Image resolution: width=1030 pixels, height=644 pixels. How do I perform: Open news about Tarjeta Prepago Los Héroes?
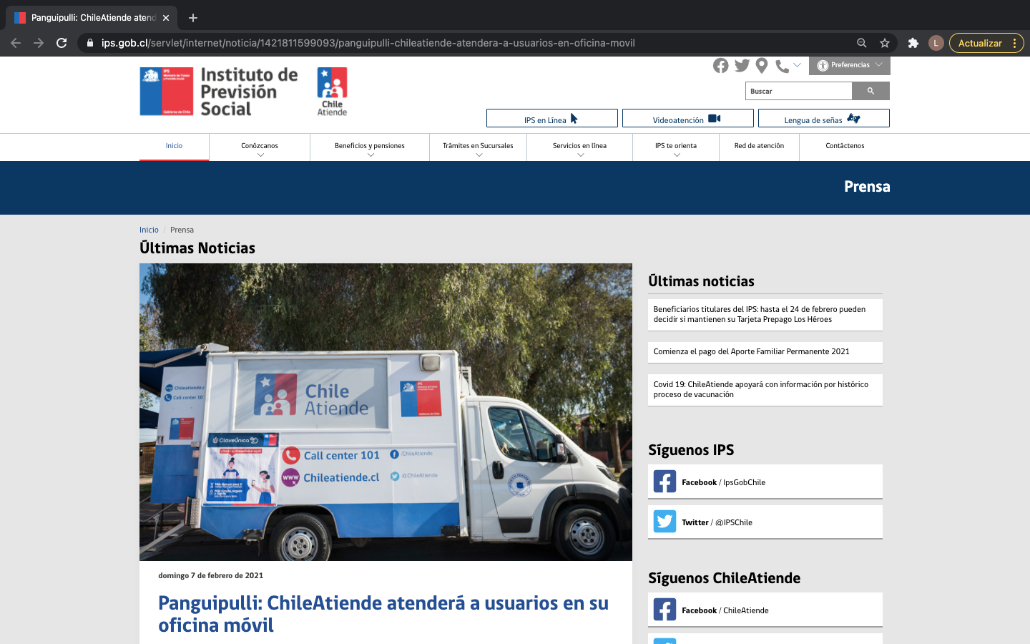point(765,315)
